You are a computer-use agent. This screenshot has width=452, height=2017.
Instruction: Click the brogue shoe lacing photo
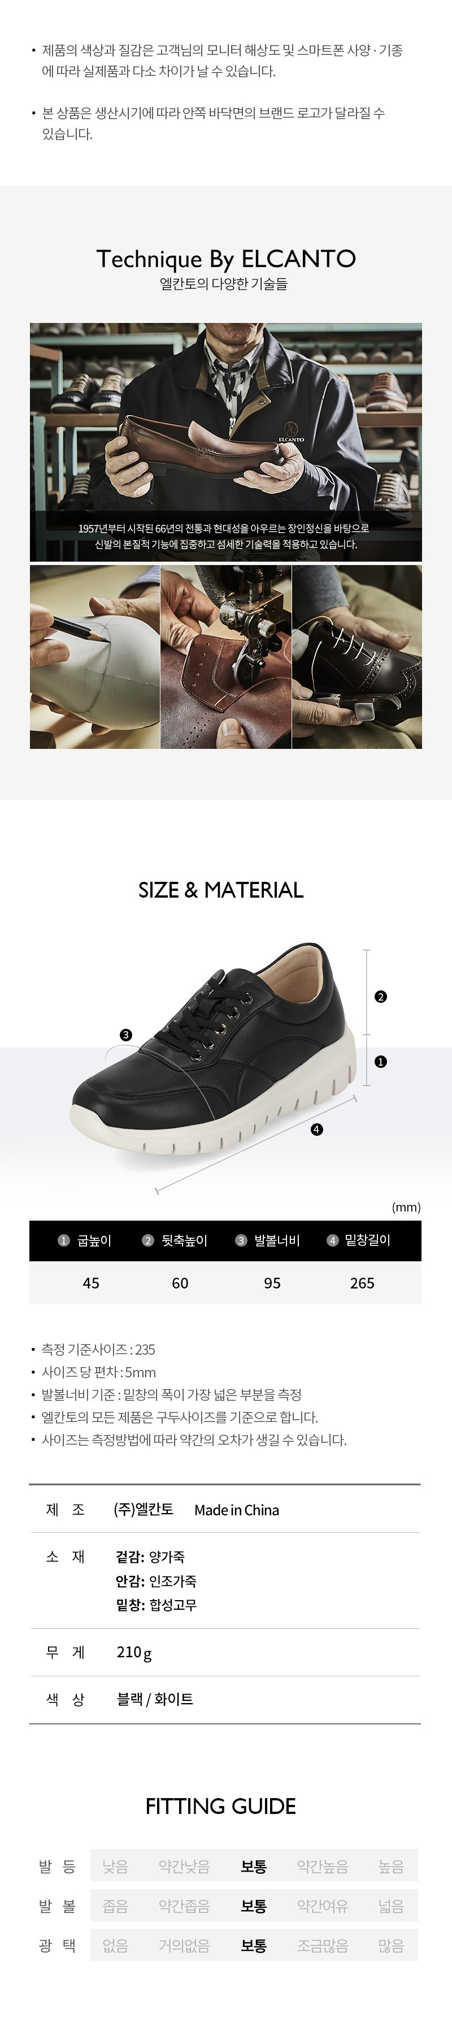tap(358, 657)
